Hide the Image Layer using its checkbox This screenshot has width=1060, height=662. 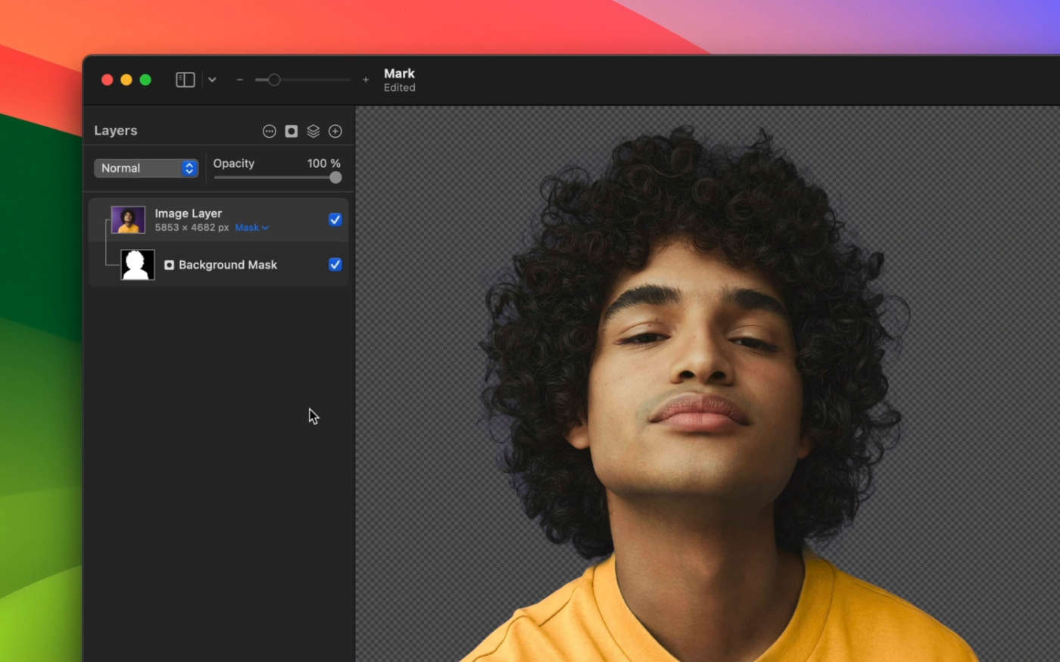335,219
